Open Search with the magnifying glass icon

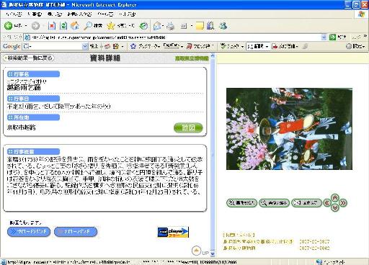pos(88,26)
